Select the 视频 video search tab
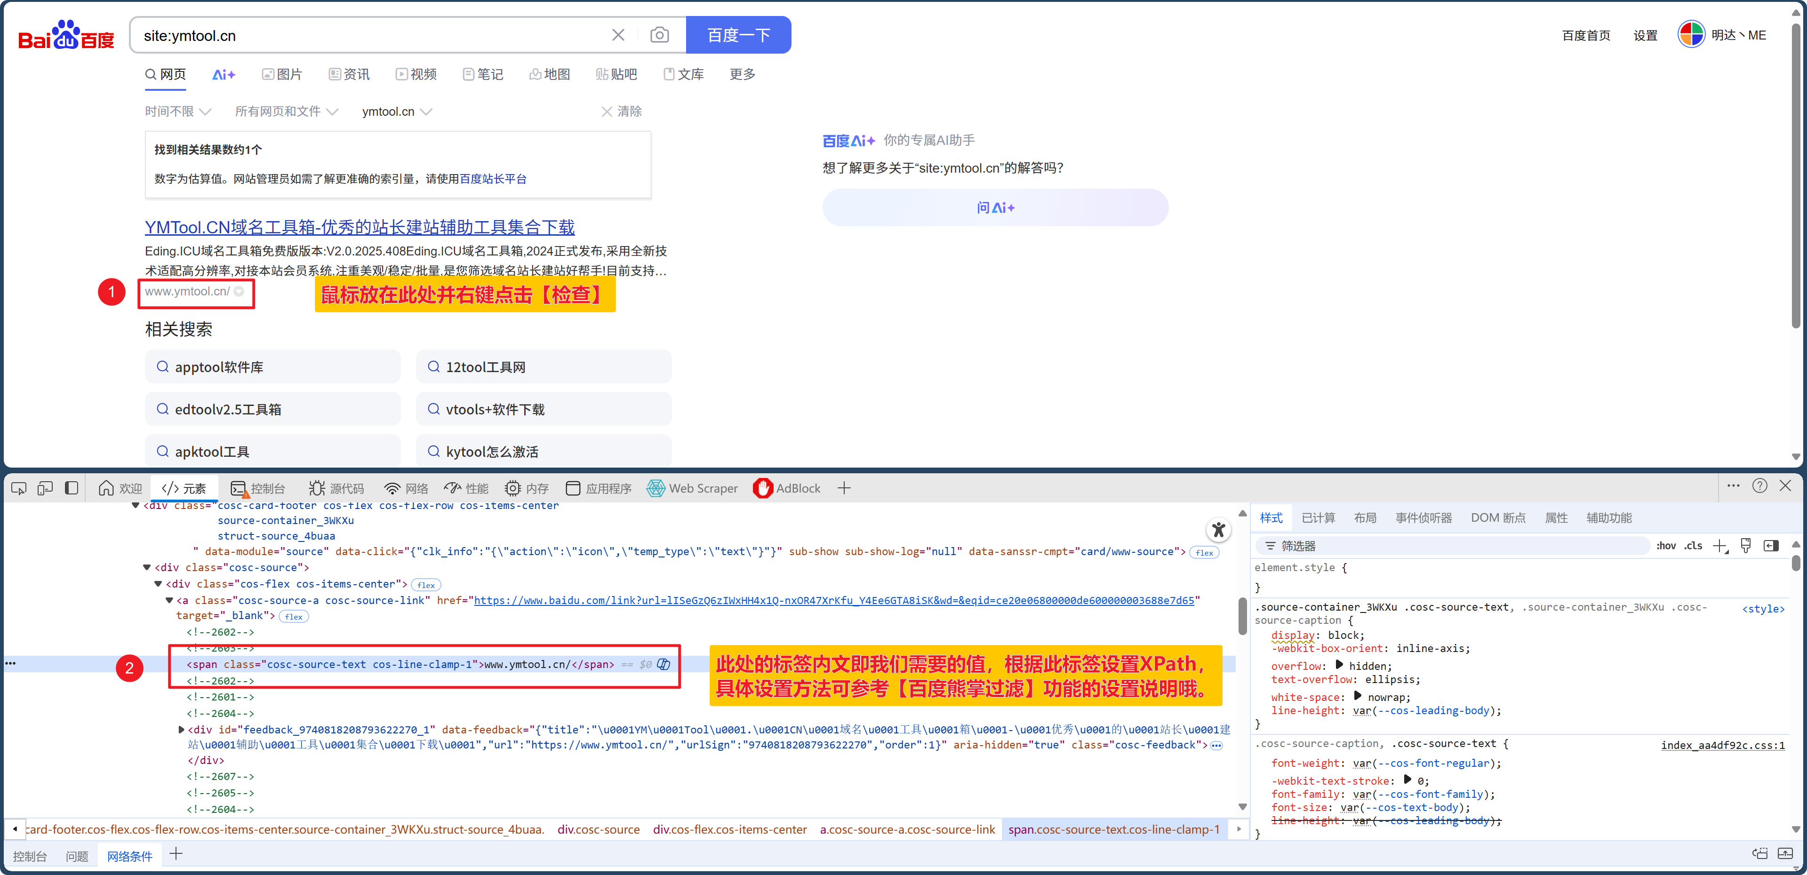Viewport: 1807px width, 875px height. pyautogui.click(x=416, y=74)
